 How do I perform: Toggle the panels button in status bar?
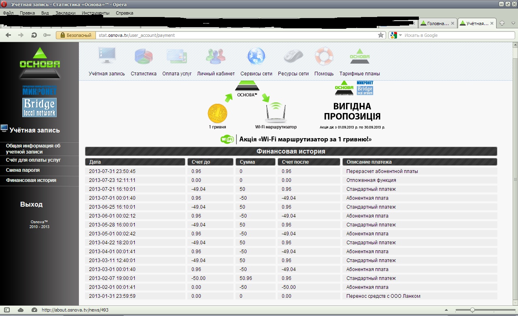(x=7, y=310)
